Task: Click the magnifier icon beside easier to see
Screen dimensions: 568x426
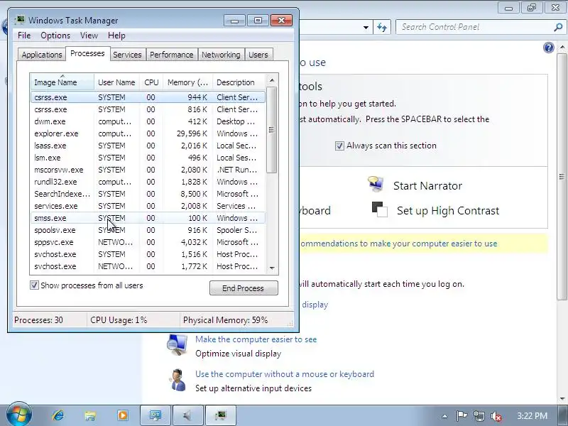Action: (x=177, y=346)
